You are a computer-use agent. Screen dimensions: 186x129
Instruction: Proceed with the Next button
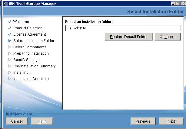click(x=171, y=121)
